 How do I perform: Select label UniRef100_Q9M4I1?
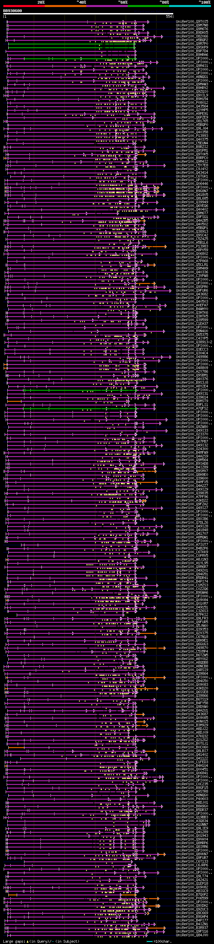(x=192, y=66)
